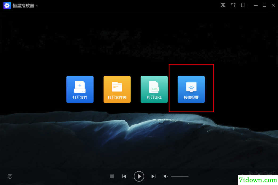Screen dimensions: 278x185
Task: Click the cast-to-screen icon in bottom bar
Action: tap(10, 176)
